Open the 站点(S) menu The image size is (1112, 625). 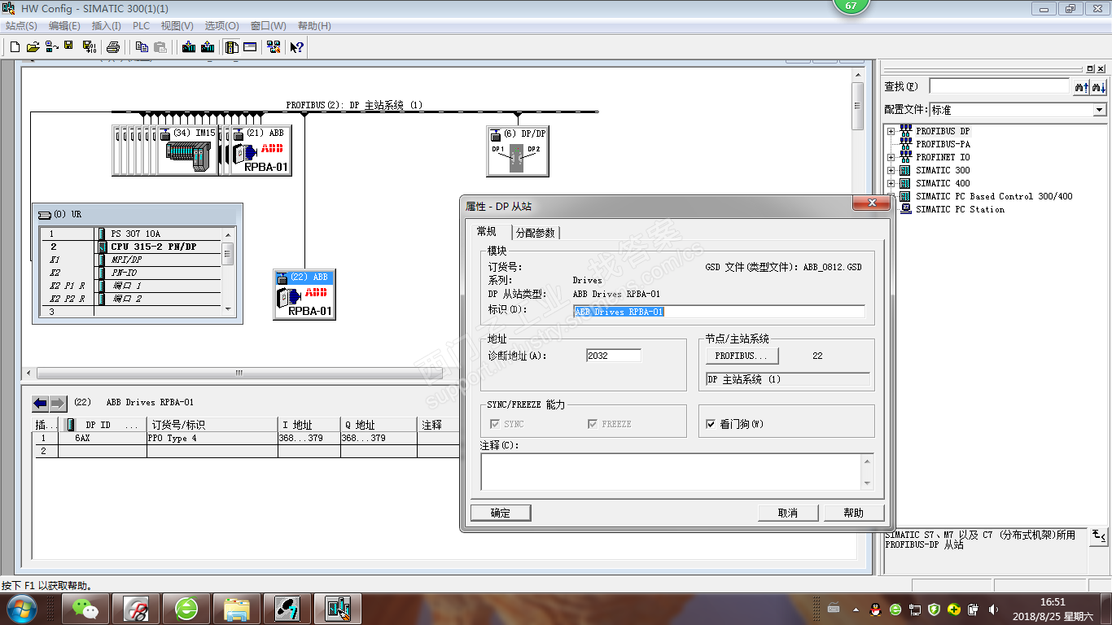tap(21, 26)
